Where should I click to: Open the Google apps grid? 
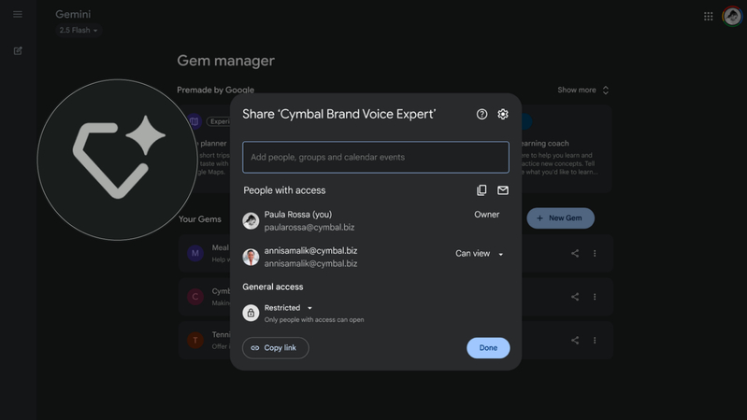(708, 17)
